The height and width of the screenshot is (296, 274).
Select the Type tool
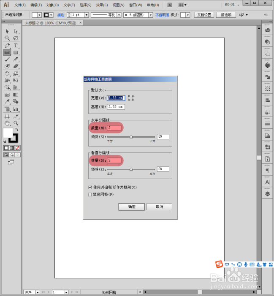pos(16,46)
